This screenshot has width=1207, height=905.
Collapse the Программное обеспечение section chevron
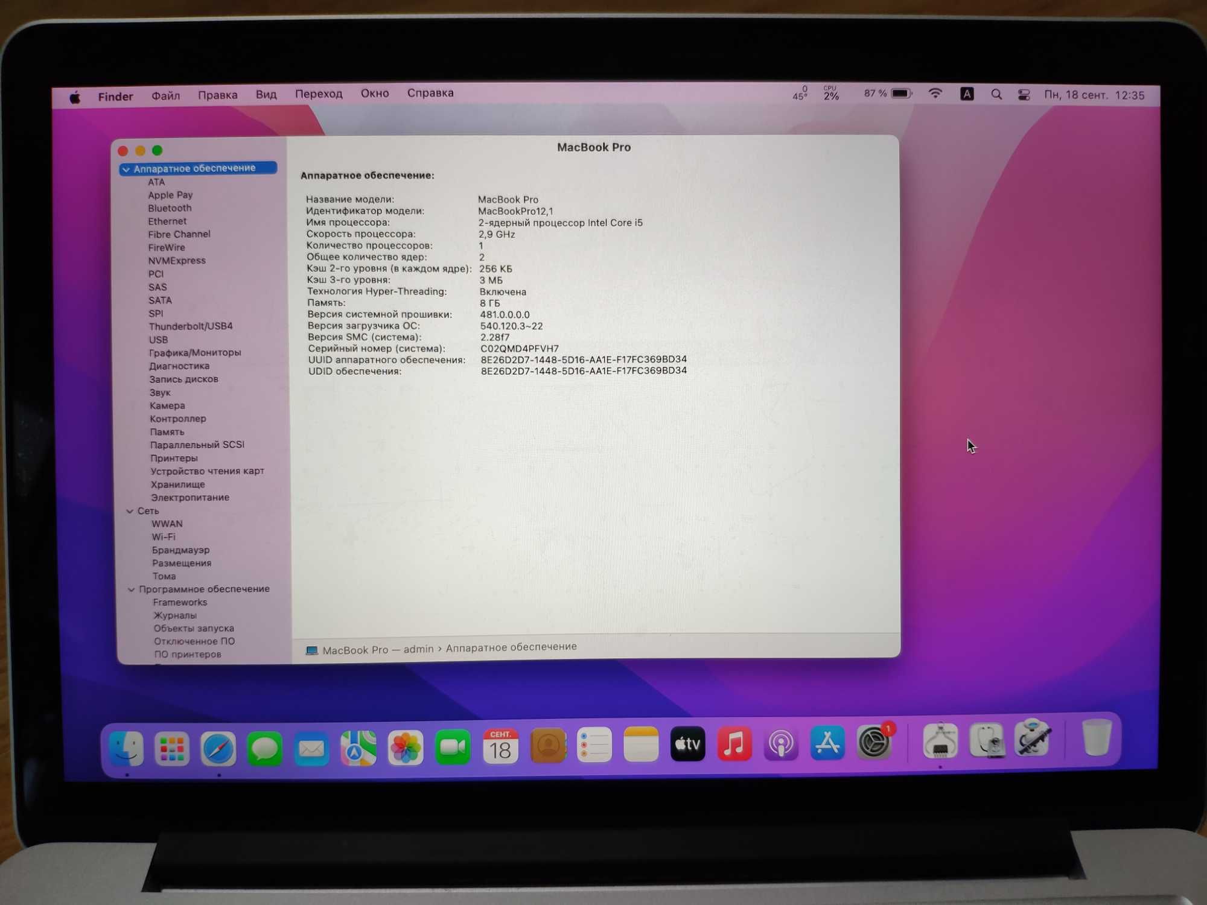132,589
